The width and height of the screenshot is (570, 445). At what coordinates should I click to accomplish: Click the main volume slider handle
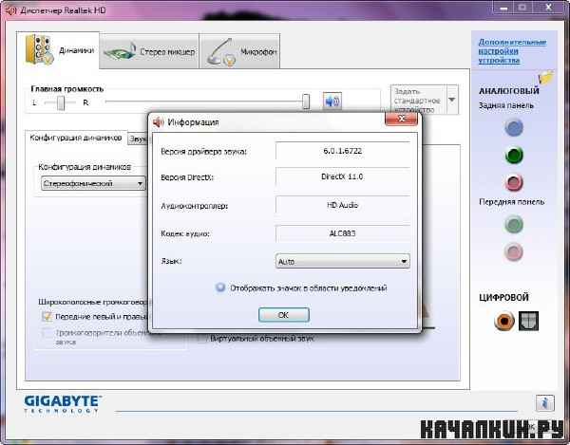306,102
